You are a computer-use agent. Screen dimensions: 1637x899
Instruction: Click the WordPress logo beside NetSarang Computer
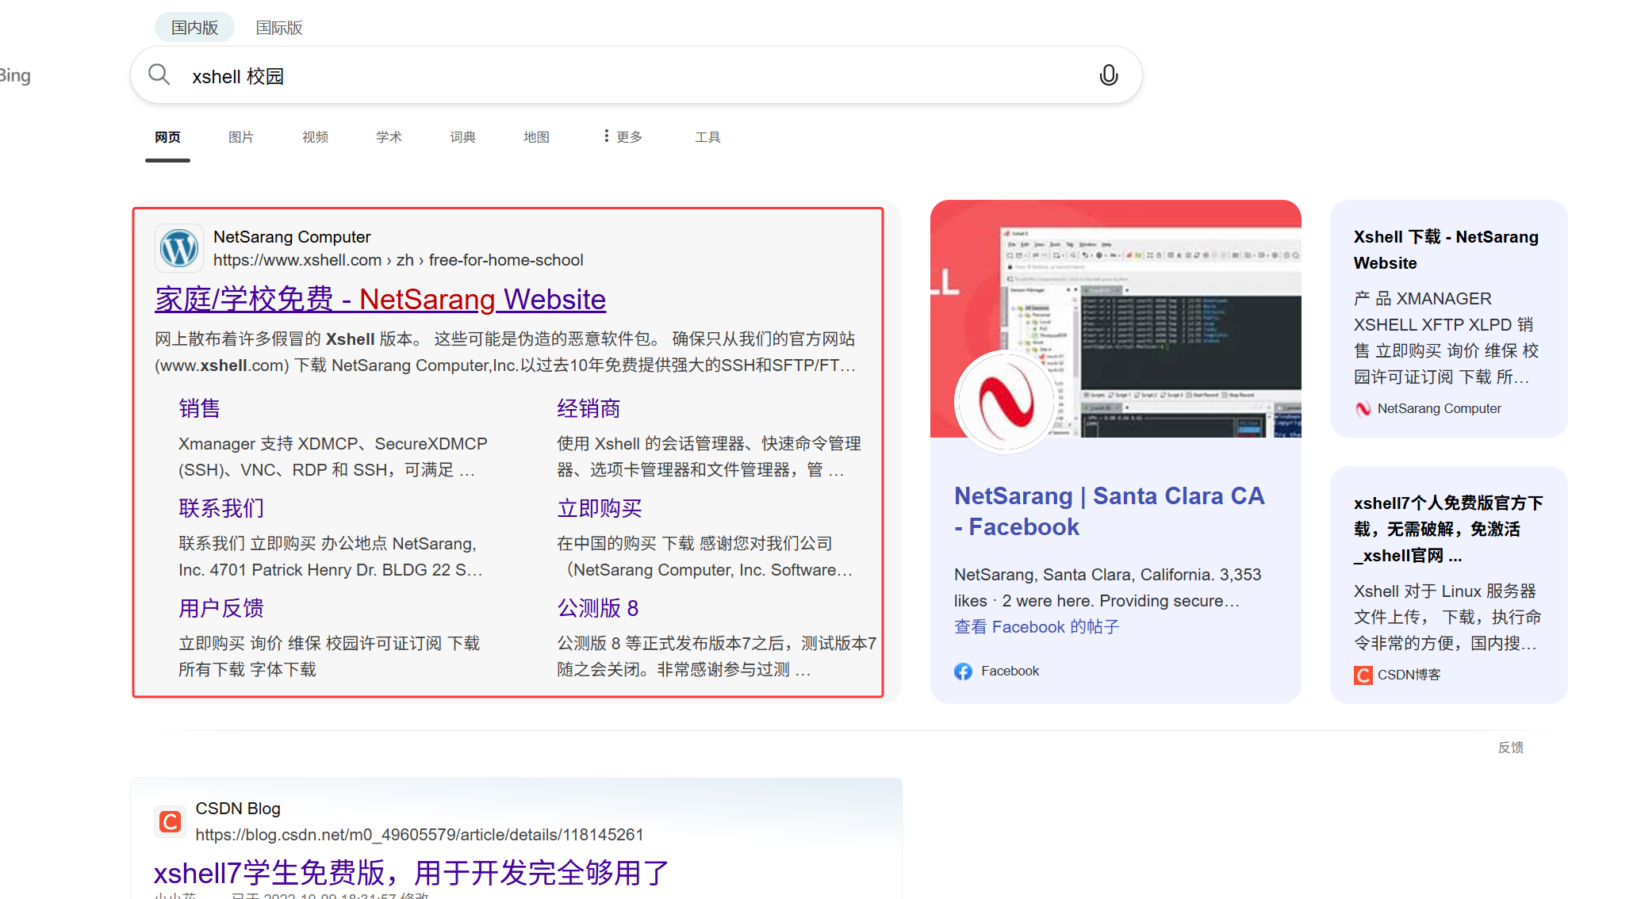(x=179, y=248)
